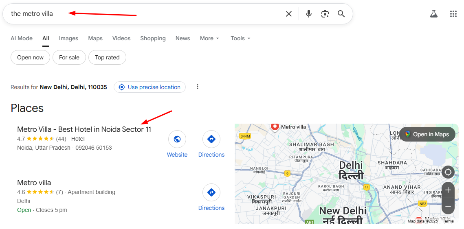Open Search Labs flask icon
The image size is (464, 229).
click(x=434, y=14)
